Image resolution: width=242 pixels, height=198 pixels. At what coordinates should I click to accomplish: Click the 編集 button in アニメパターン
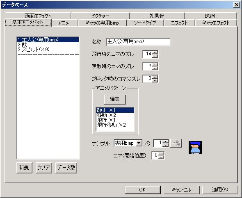pyautogui.click(x=115, y=99)
